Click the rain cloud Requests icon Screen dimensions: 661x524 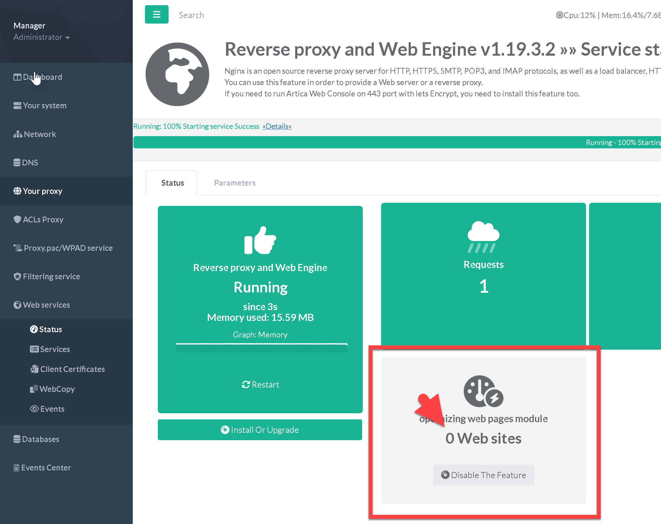pyautogui.click(x=483, y=237)
